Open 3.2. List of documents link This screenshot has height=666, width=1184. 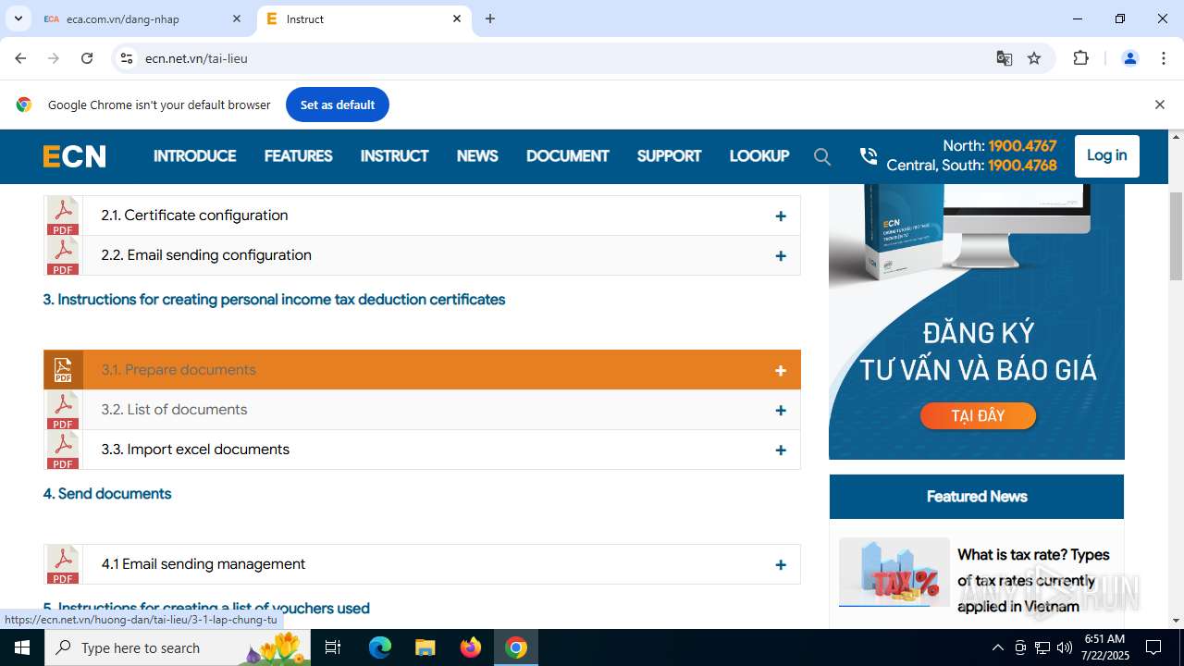click(174, 410)
